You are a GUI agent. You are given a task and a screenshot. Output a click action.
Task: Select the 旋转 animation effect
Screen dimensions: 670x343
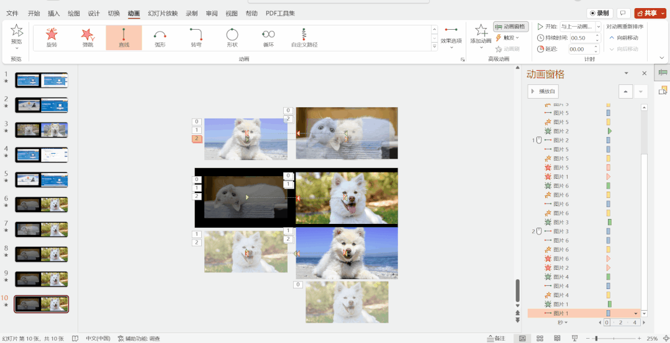[52, 38]
